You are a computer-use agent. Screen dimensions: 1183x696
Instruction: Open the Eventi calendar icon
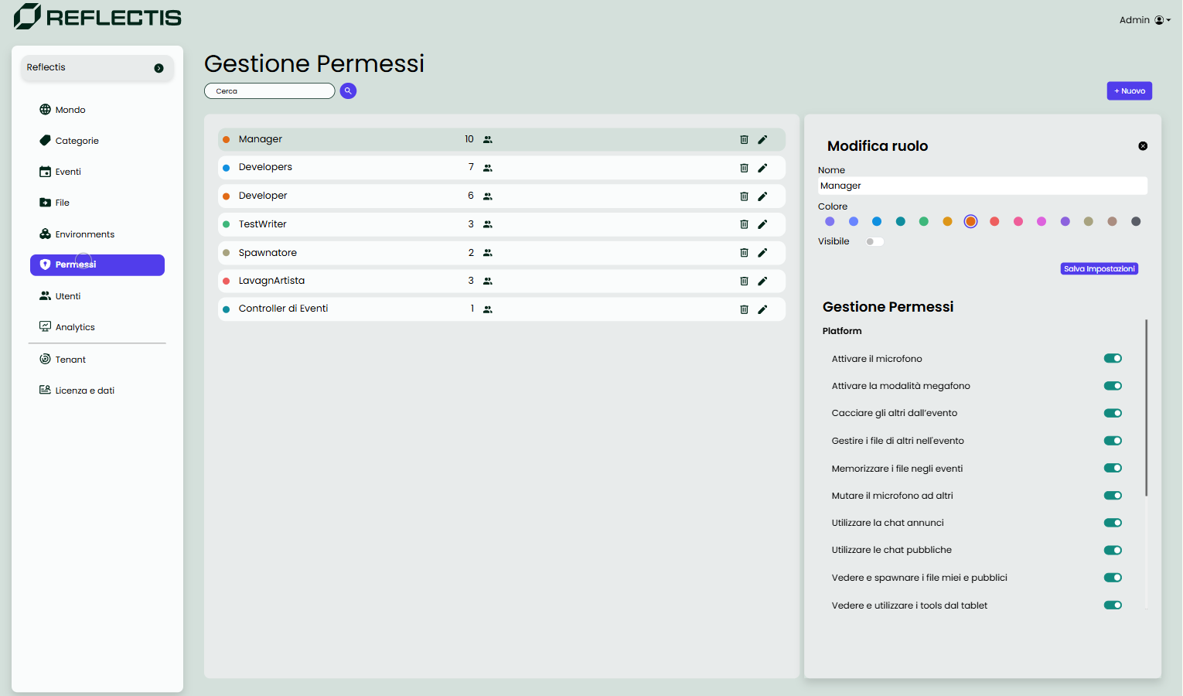tap(45, 171)
